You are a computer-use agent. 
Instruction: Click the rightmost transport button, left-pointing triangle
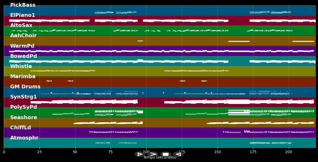(178, 154)
